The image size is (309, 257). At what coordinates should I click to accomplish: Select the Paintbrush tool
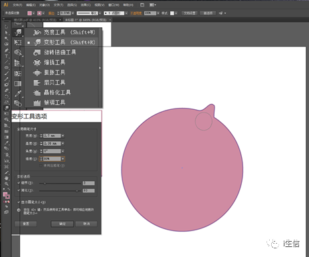coord(7,73)
